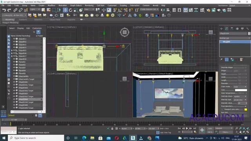Click the yellow Viewport wire color swatch

coord(246,110)
